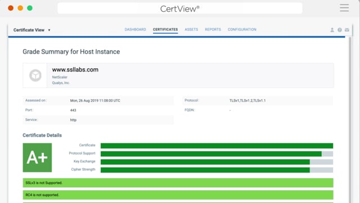Open the mail envelope icon

pyautogui.click(x=347, y=30)
